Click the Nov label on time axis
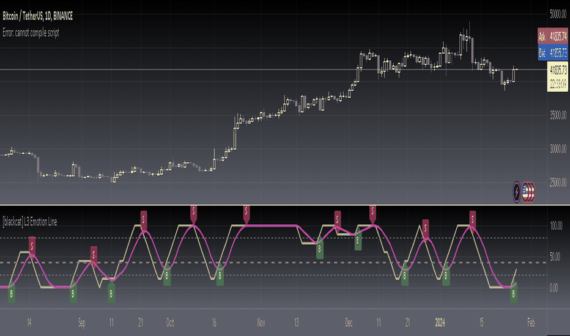 pos(261,323)
